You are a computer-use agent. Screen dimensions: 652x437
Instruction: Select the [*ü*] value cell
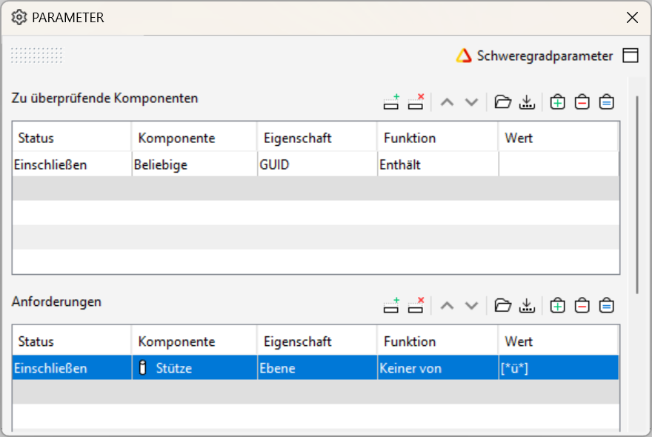click(x=559, y=368)
